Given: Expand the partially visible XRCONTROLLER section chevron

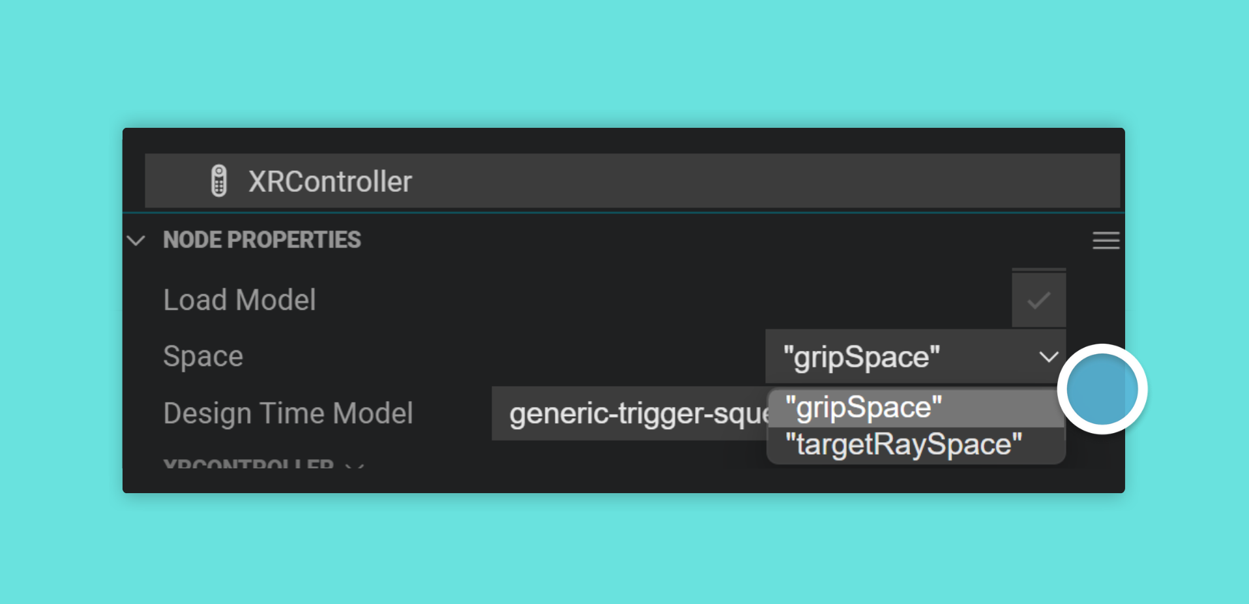Looking at the screenshot, I should 355,466.
